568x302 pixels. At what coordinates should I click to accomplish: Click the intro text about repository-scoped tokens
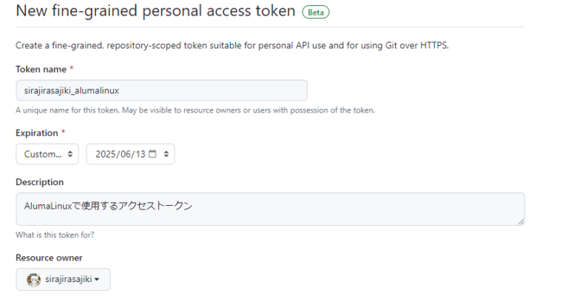pos(232,45)
